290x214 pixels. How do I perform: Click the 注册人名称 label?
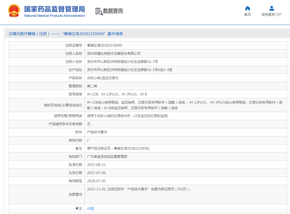[74, 53]
